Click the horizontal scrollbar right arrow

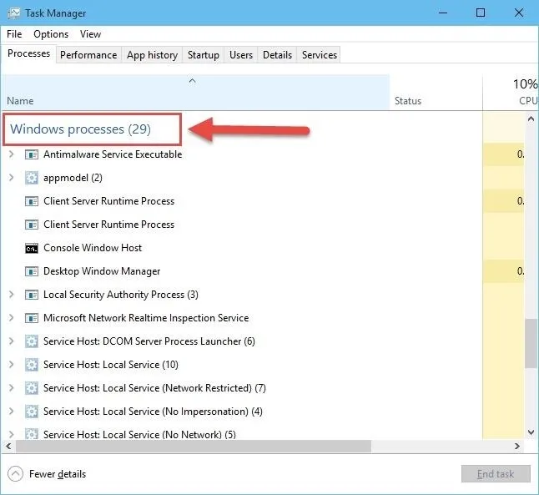(x=517, y=446)
